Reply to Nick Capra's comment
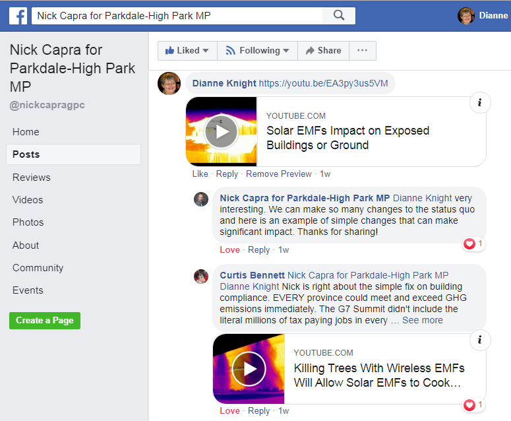Image resolution: width=511 pixels, height=421 pixels. point(258,250)
